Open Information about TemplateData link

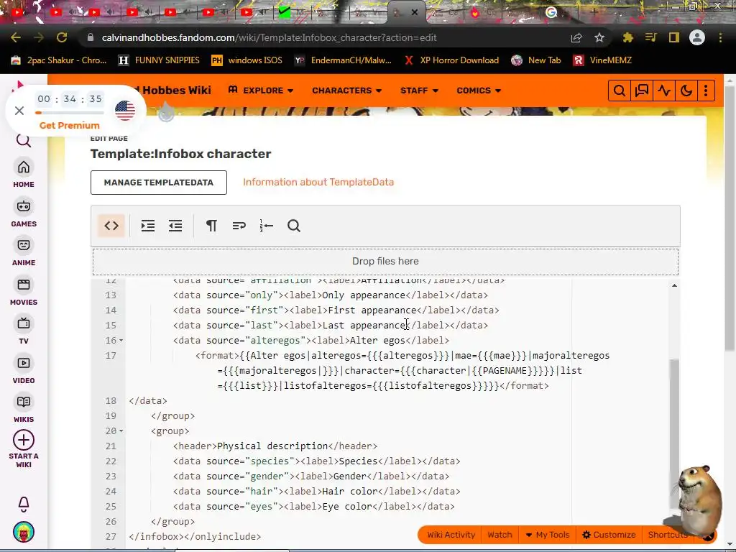pyautogui.click(x=318, y=182)
